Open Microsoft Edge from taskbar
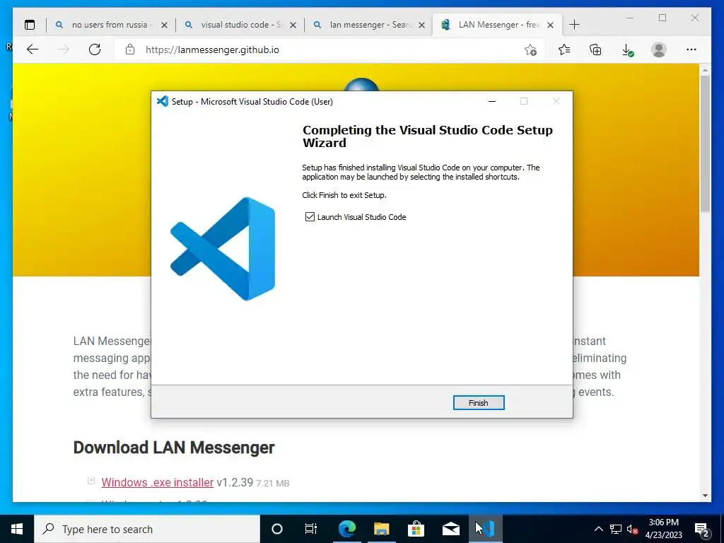 click(347, 529)
